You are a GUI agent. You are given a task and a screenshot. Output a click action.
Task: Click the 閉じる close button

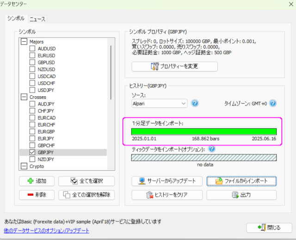tap(269, 228)
